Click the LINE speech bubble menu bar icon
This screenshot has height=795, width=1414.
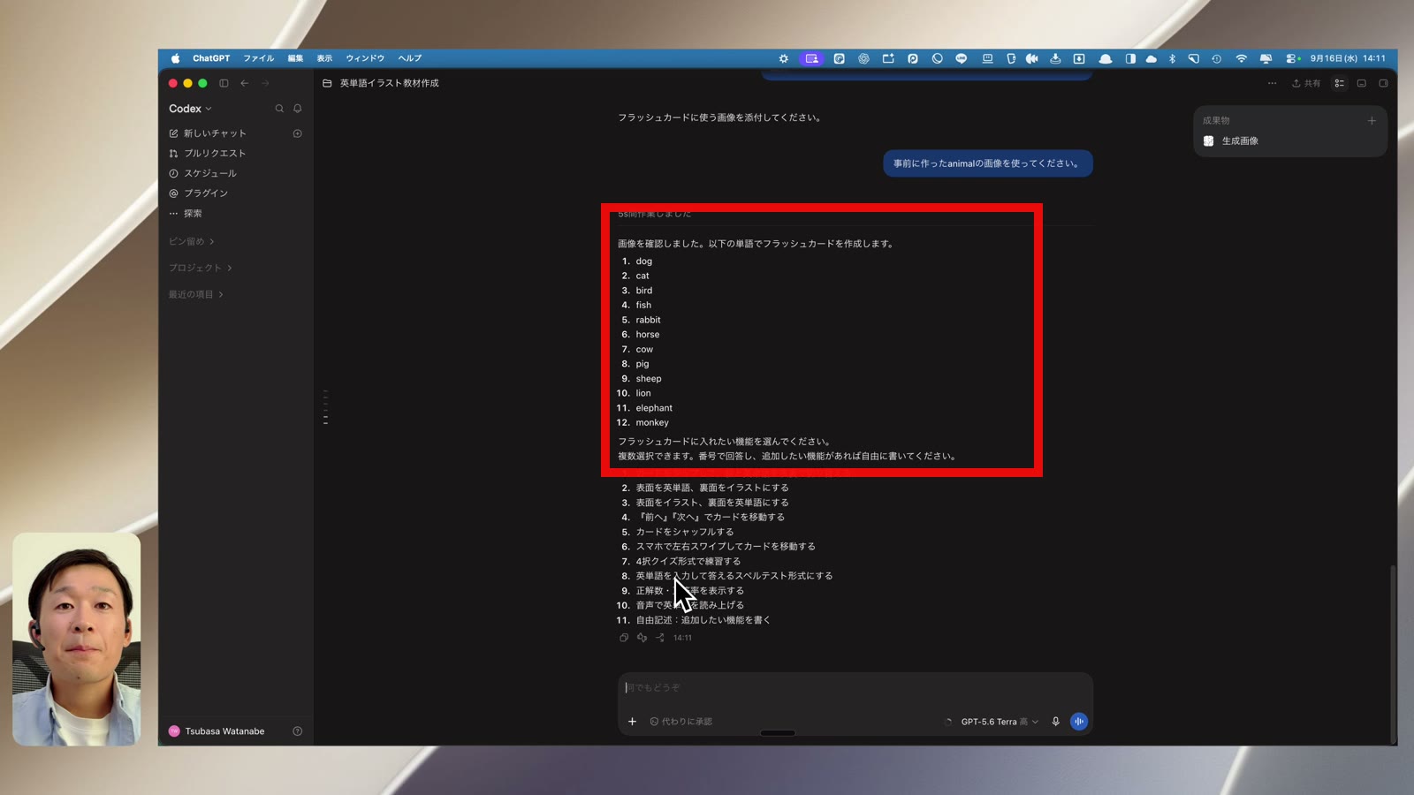point(962,58)
